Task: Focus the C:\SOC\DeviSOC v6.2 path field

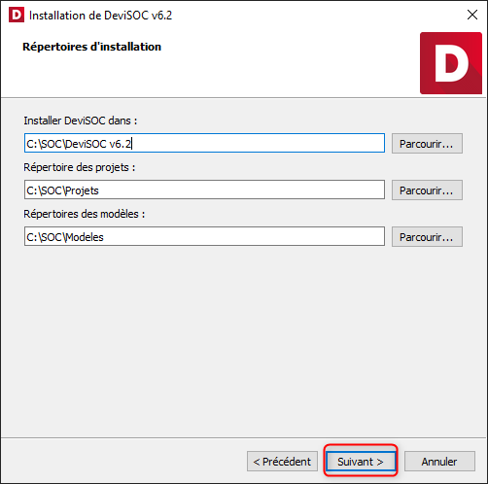Action: 204,143
